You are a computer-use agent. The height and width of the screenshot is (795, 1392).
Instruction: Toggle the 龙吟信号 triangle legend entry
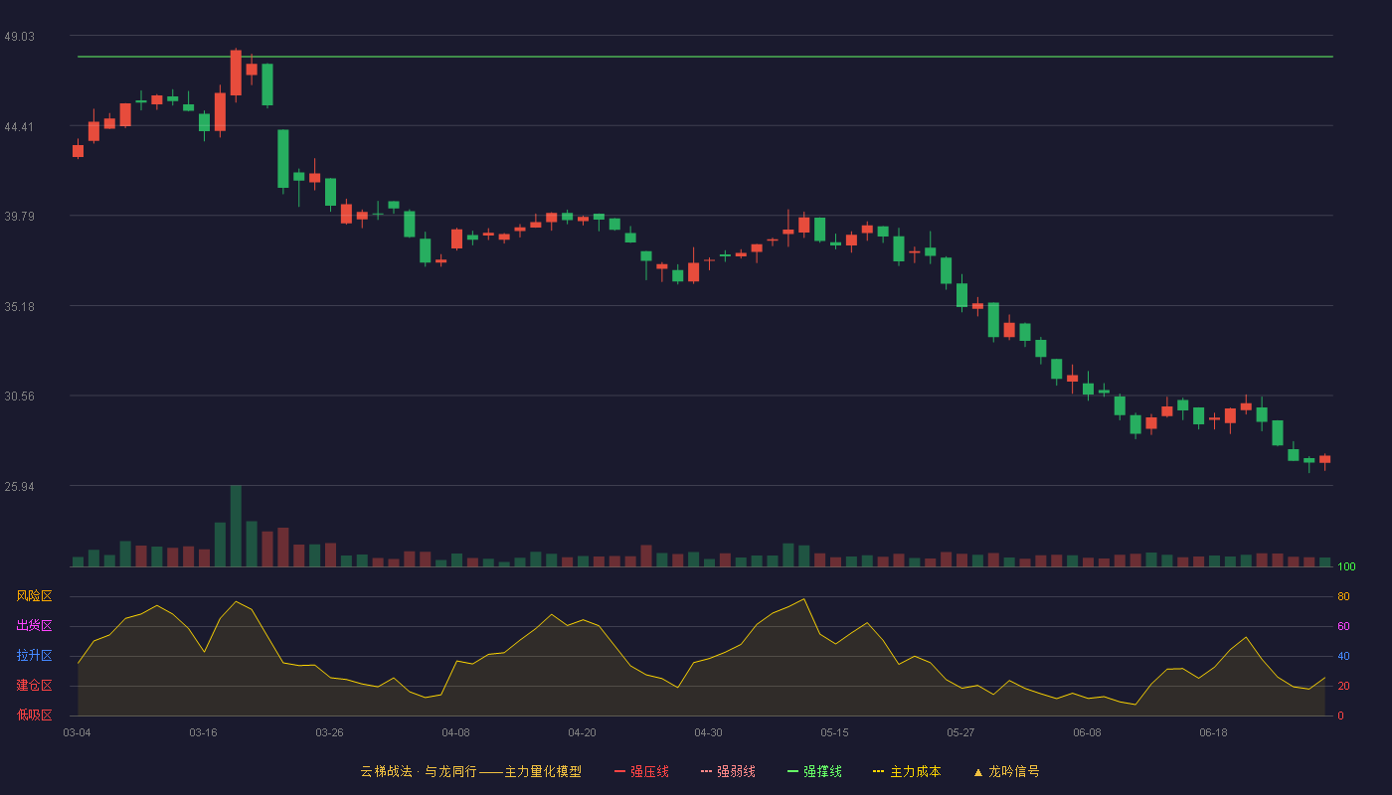tap(1006, 771)
